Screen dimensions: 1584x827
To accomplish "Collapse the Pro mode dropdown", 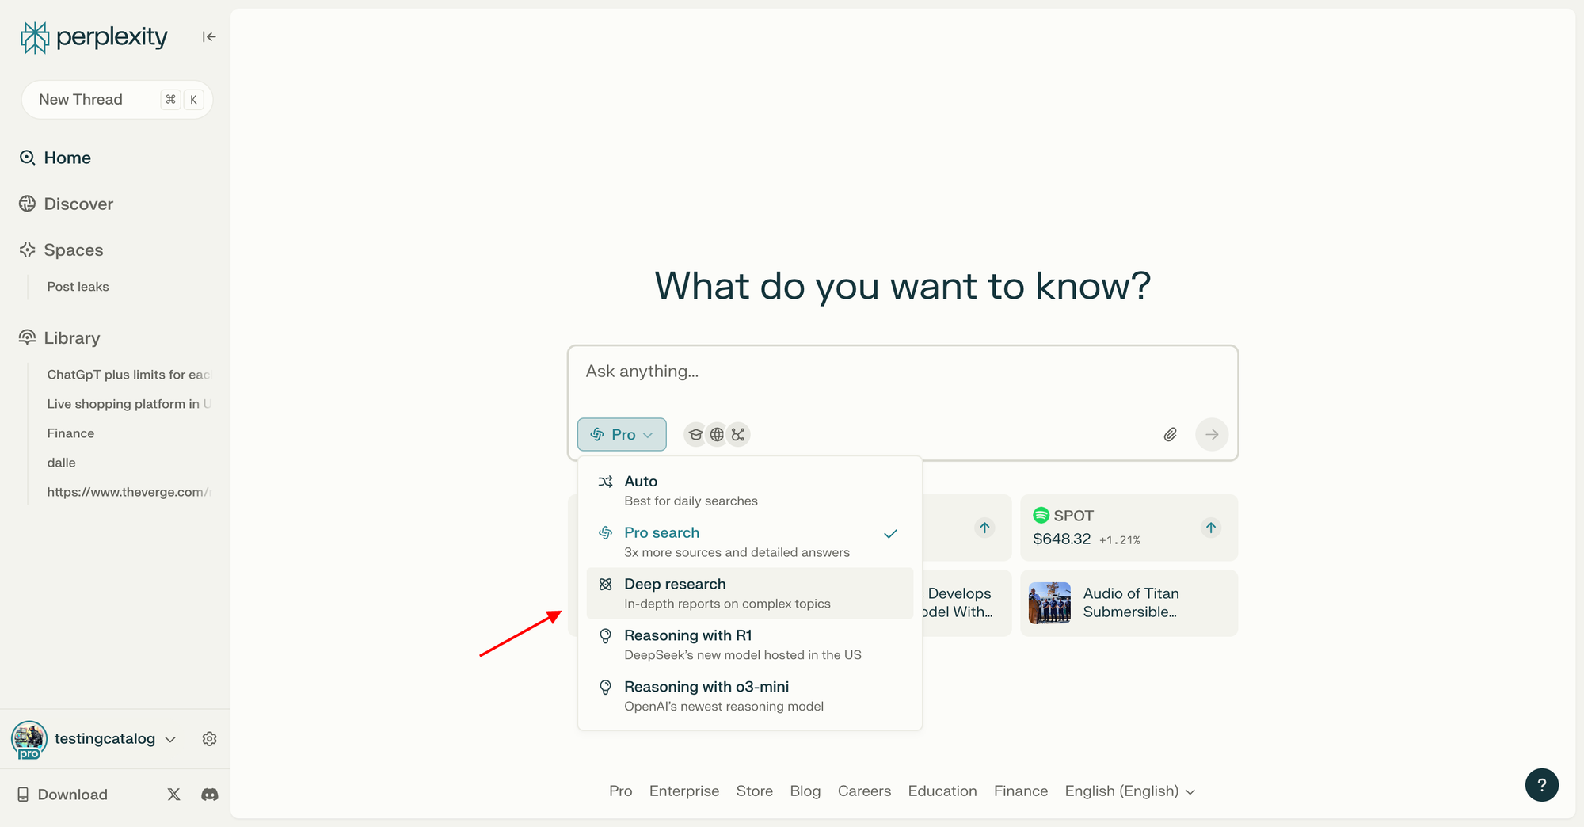I will tap(622, 434).
